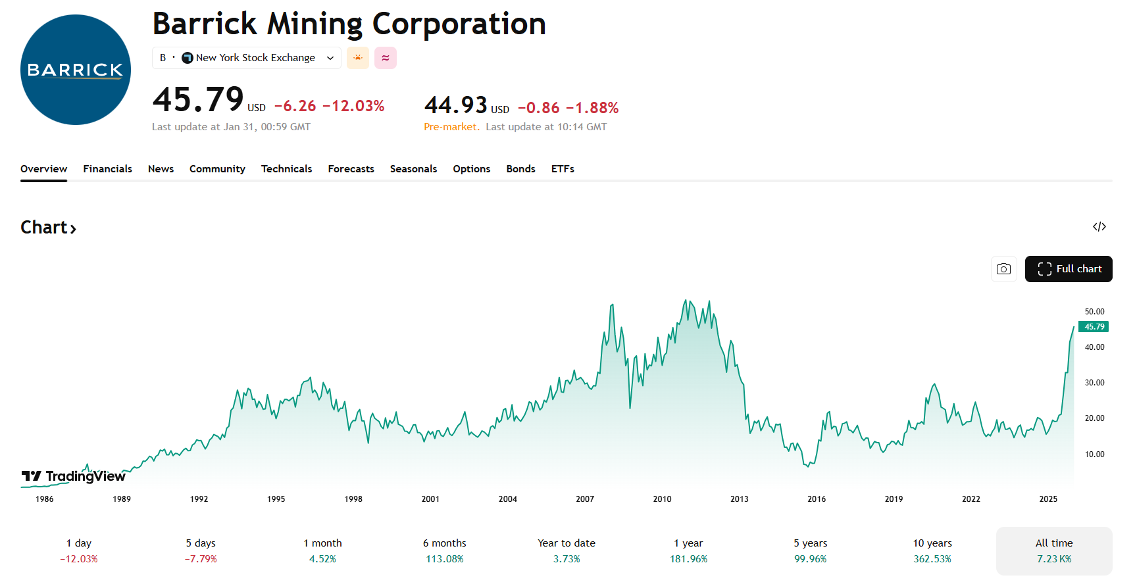Open the New York Stock Exchange dropdown
This screenshot has height=588, width=1135.
[247, 58]
